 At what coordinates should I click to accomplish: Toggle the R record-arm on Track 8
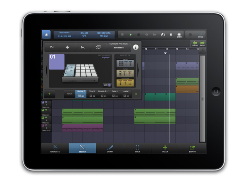[46, 105]
